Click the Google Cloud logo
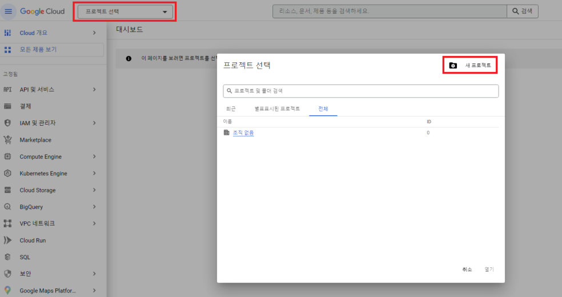The image size is (562, 297). point(42,11)
